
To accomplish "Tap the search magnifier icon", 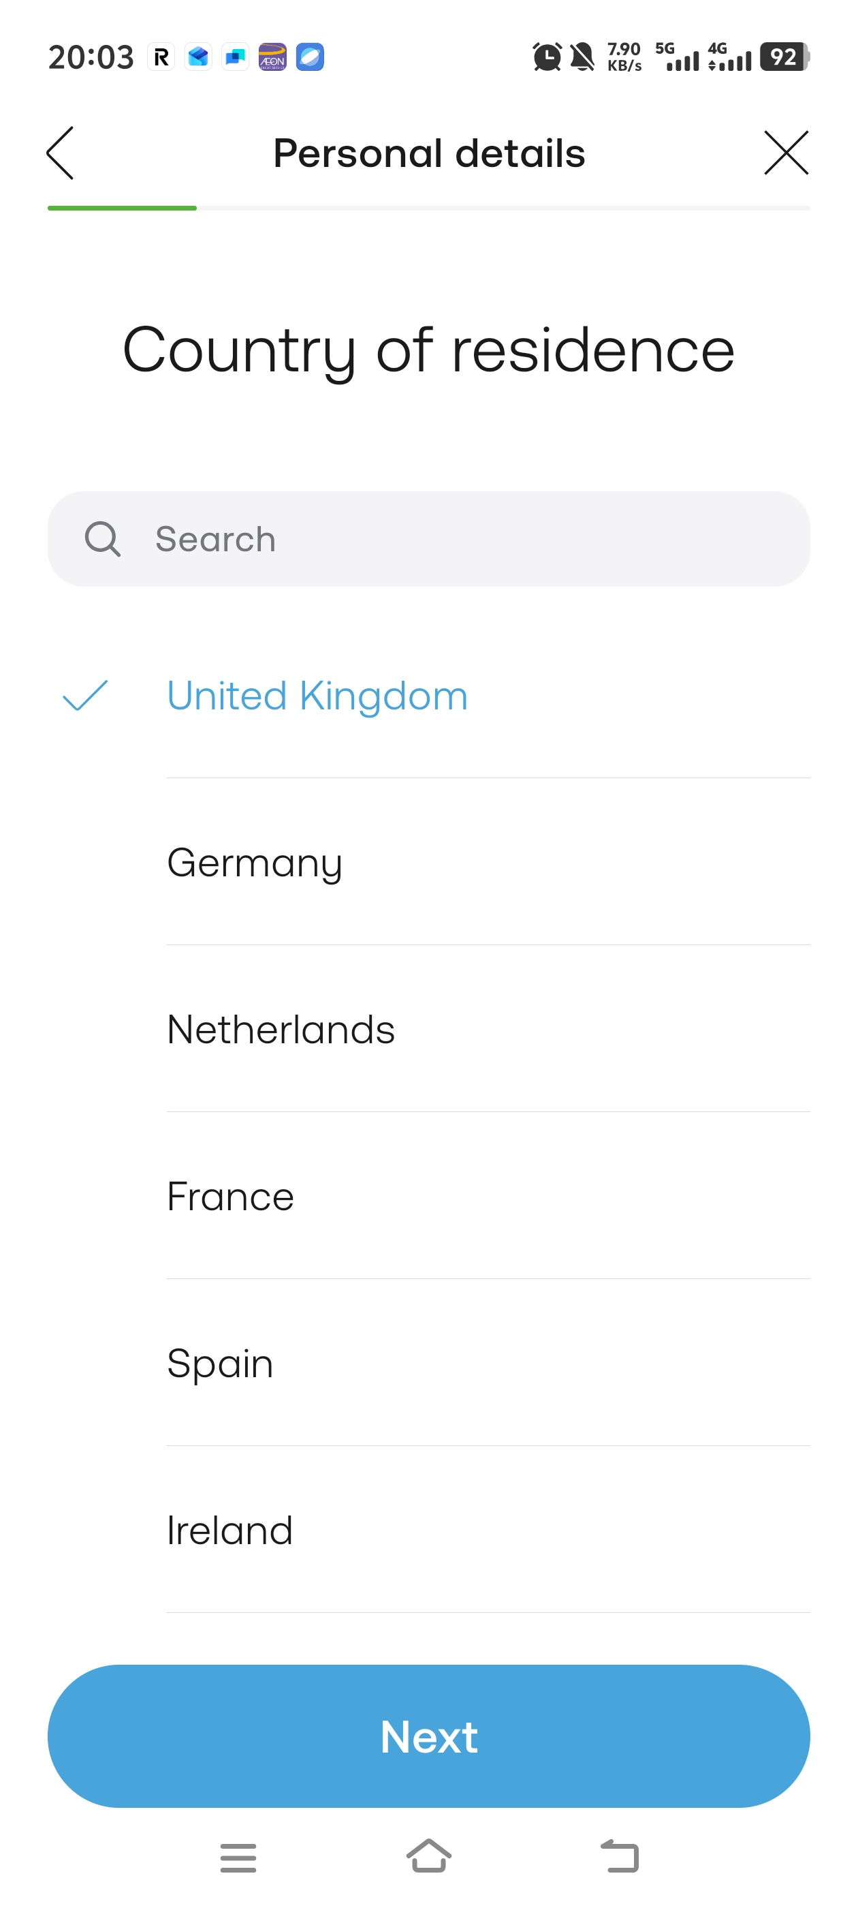I will tap(102, 538).
